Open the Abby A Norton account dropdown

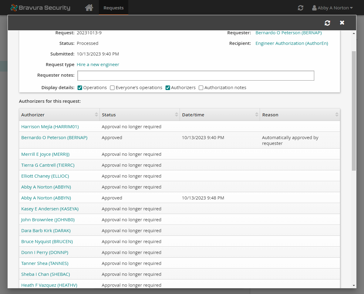(332, 8)
